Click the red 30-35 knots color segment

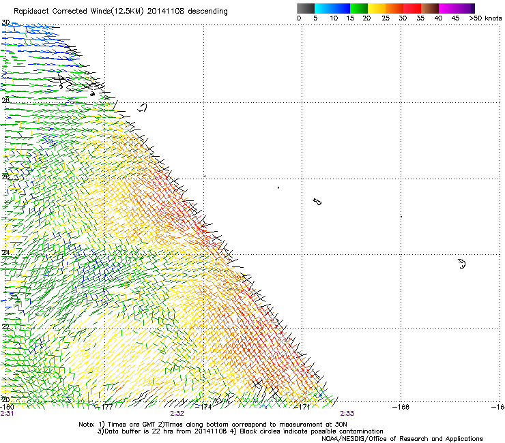click(412, 8)
